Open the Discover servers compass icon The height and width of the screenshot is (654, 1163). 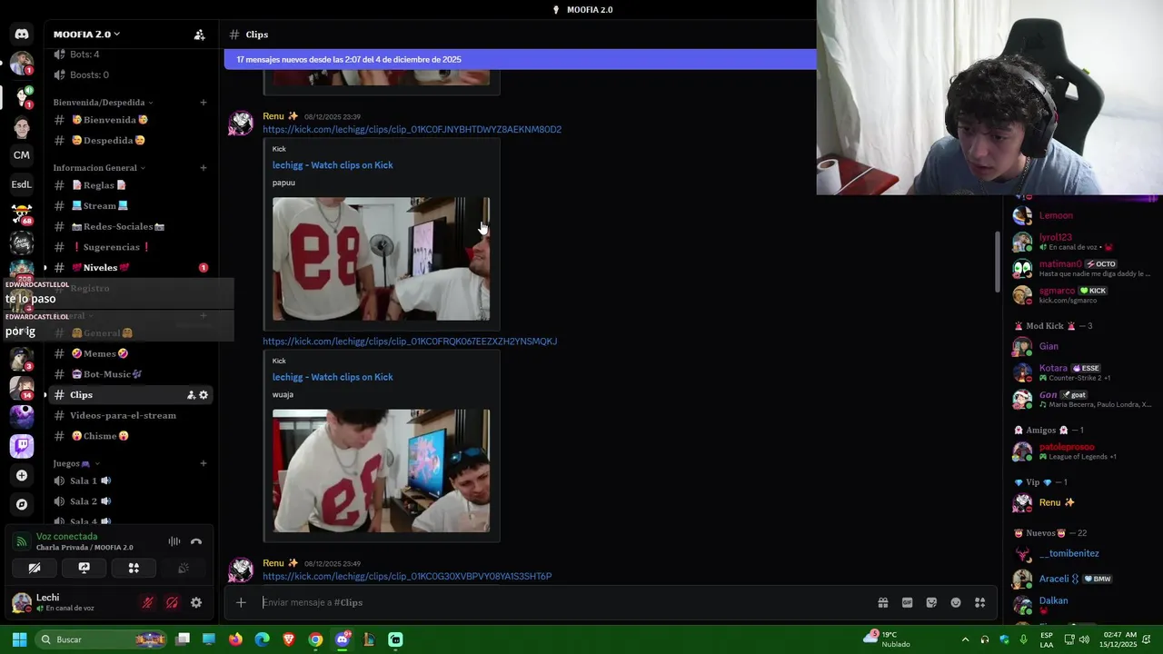pyautogui.click(x=22, y=504)
